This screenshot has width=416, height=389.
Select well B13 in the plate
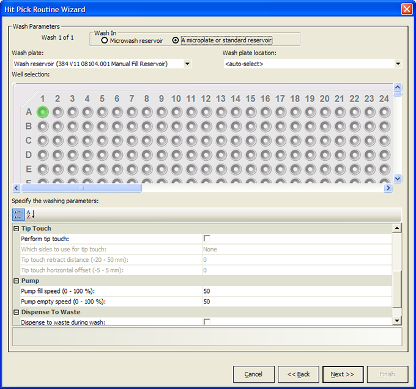click(x=221, y=127)
